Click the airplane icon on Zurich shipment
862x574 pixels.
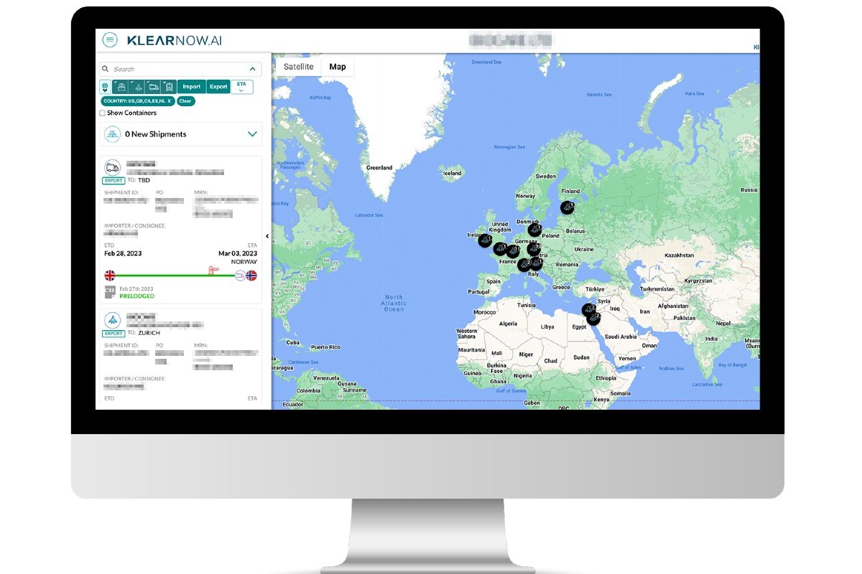[x=112, y=319]
